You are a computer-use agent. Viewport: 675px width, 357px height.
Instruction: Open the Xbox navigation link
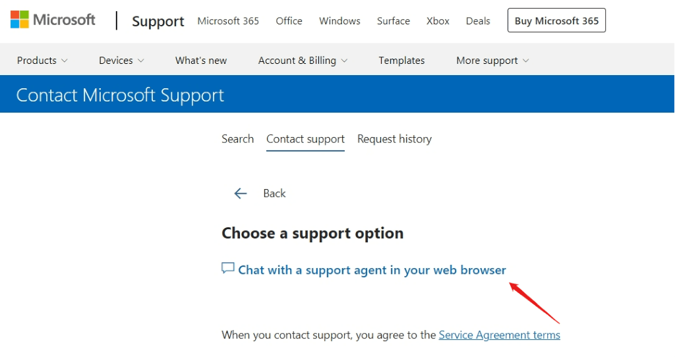coord(438,20)
